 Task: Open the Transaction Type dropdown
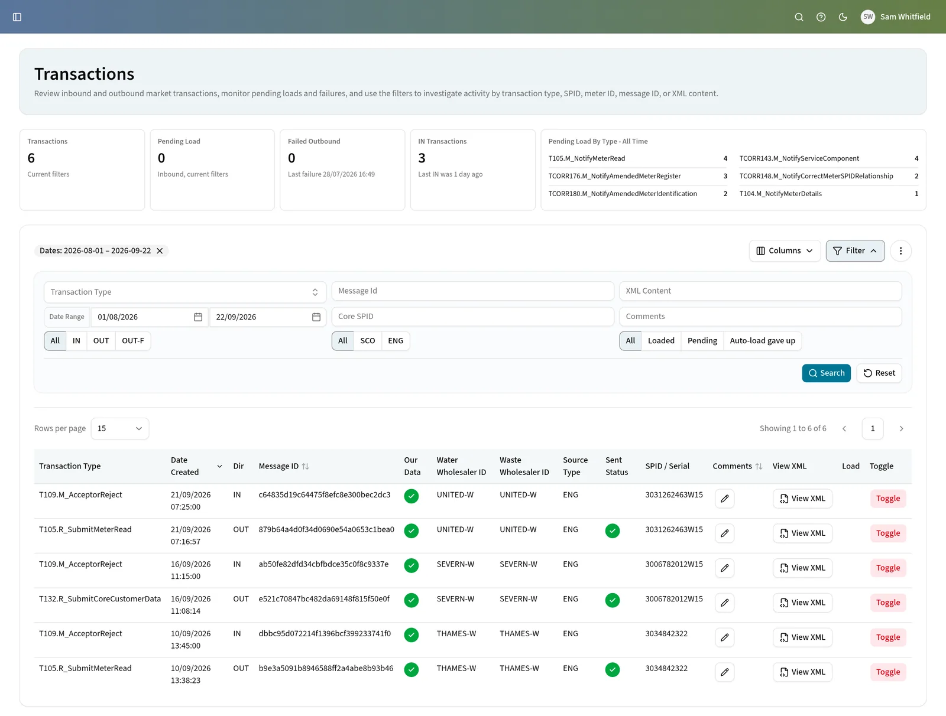click(185, 292)
